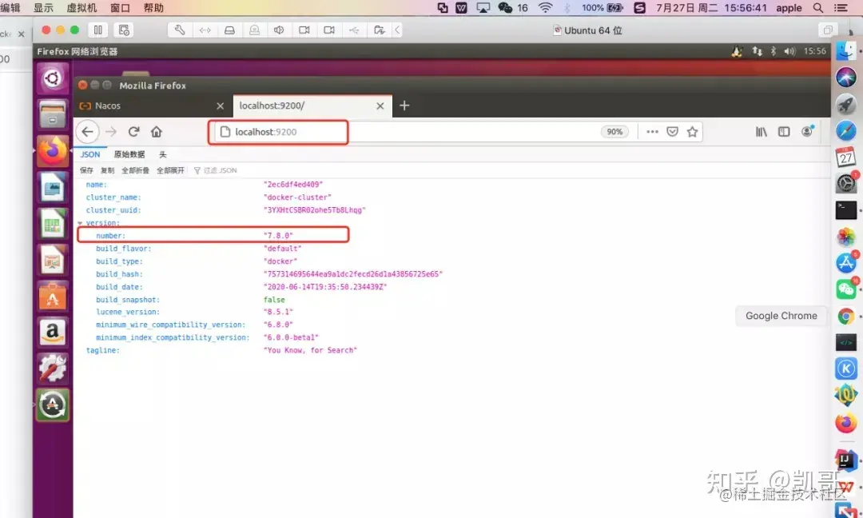Close the localhost:9200/ tab

380,106
